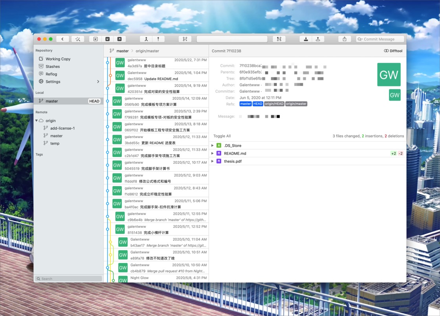Click the Difftool button
This screenshot has width=440, height=316.
click(x=393, y=51)
